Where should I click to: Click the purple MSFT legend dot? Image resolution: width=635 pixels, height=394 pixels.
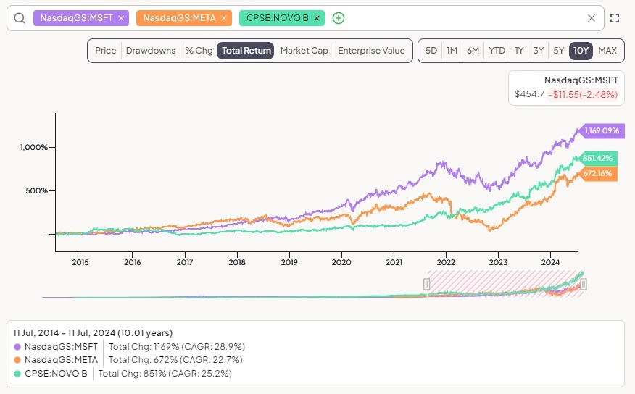pyautogui.click(x=17, y=347)
